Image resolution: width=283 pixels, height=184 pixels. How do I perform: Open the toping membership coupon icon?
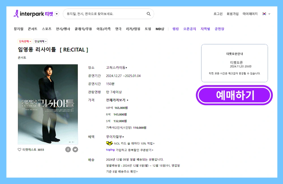click(x=110, y=150)
